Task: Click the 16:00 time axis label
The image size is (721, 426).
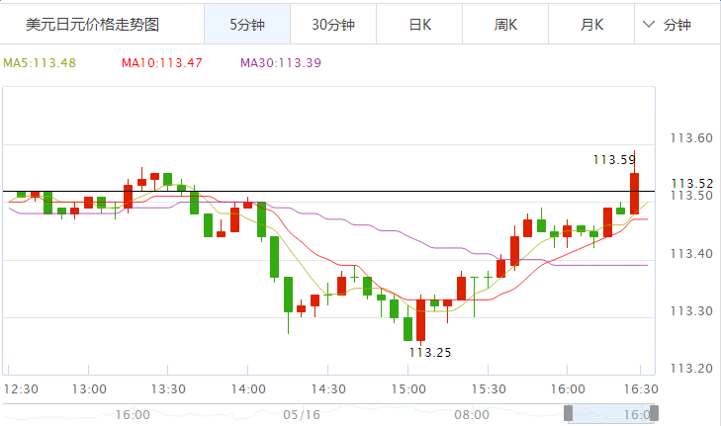Action: 568,389
